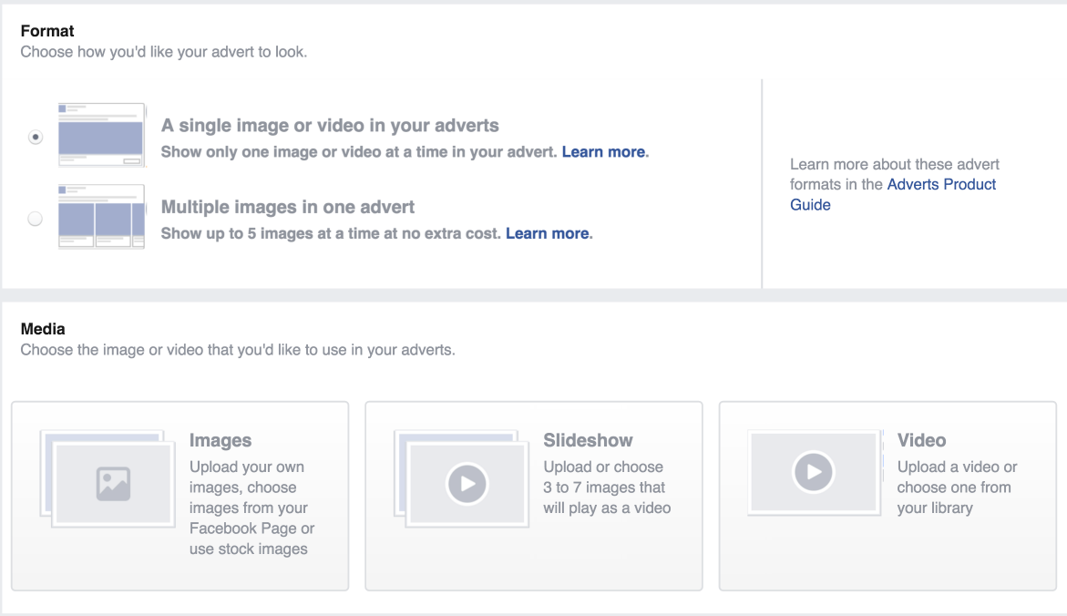Select the Video media card title
The width and height of the screenshot is (1067, 616).
[x=921, y=440]
